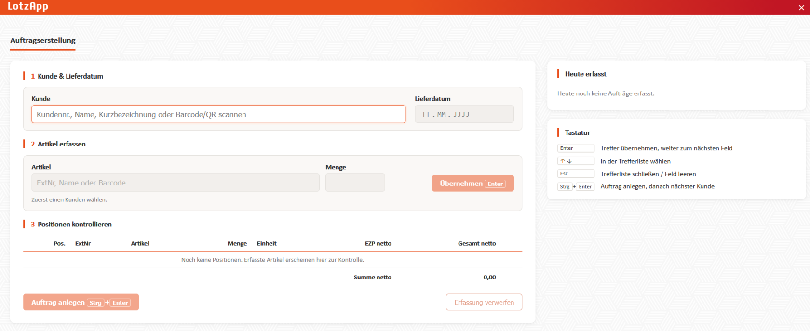Click the Einheit column header
Image resolution: width=810 pixels, height=331 pixels.
click(x=267, y=244)
